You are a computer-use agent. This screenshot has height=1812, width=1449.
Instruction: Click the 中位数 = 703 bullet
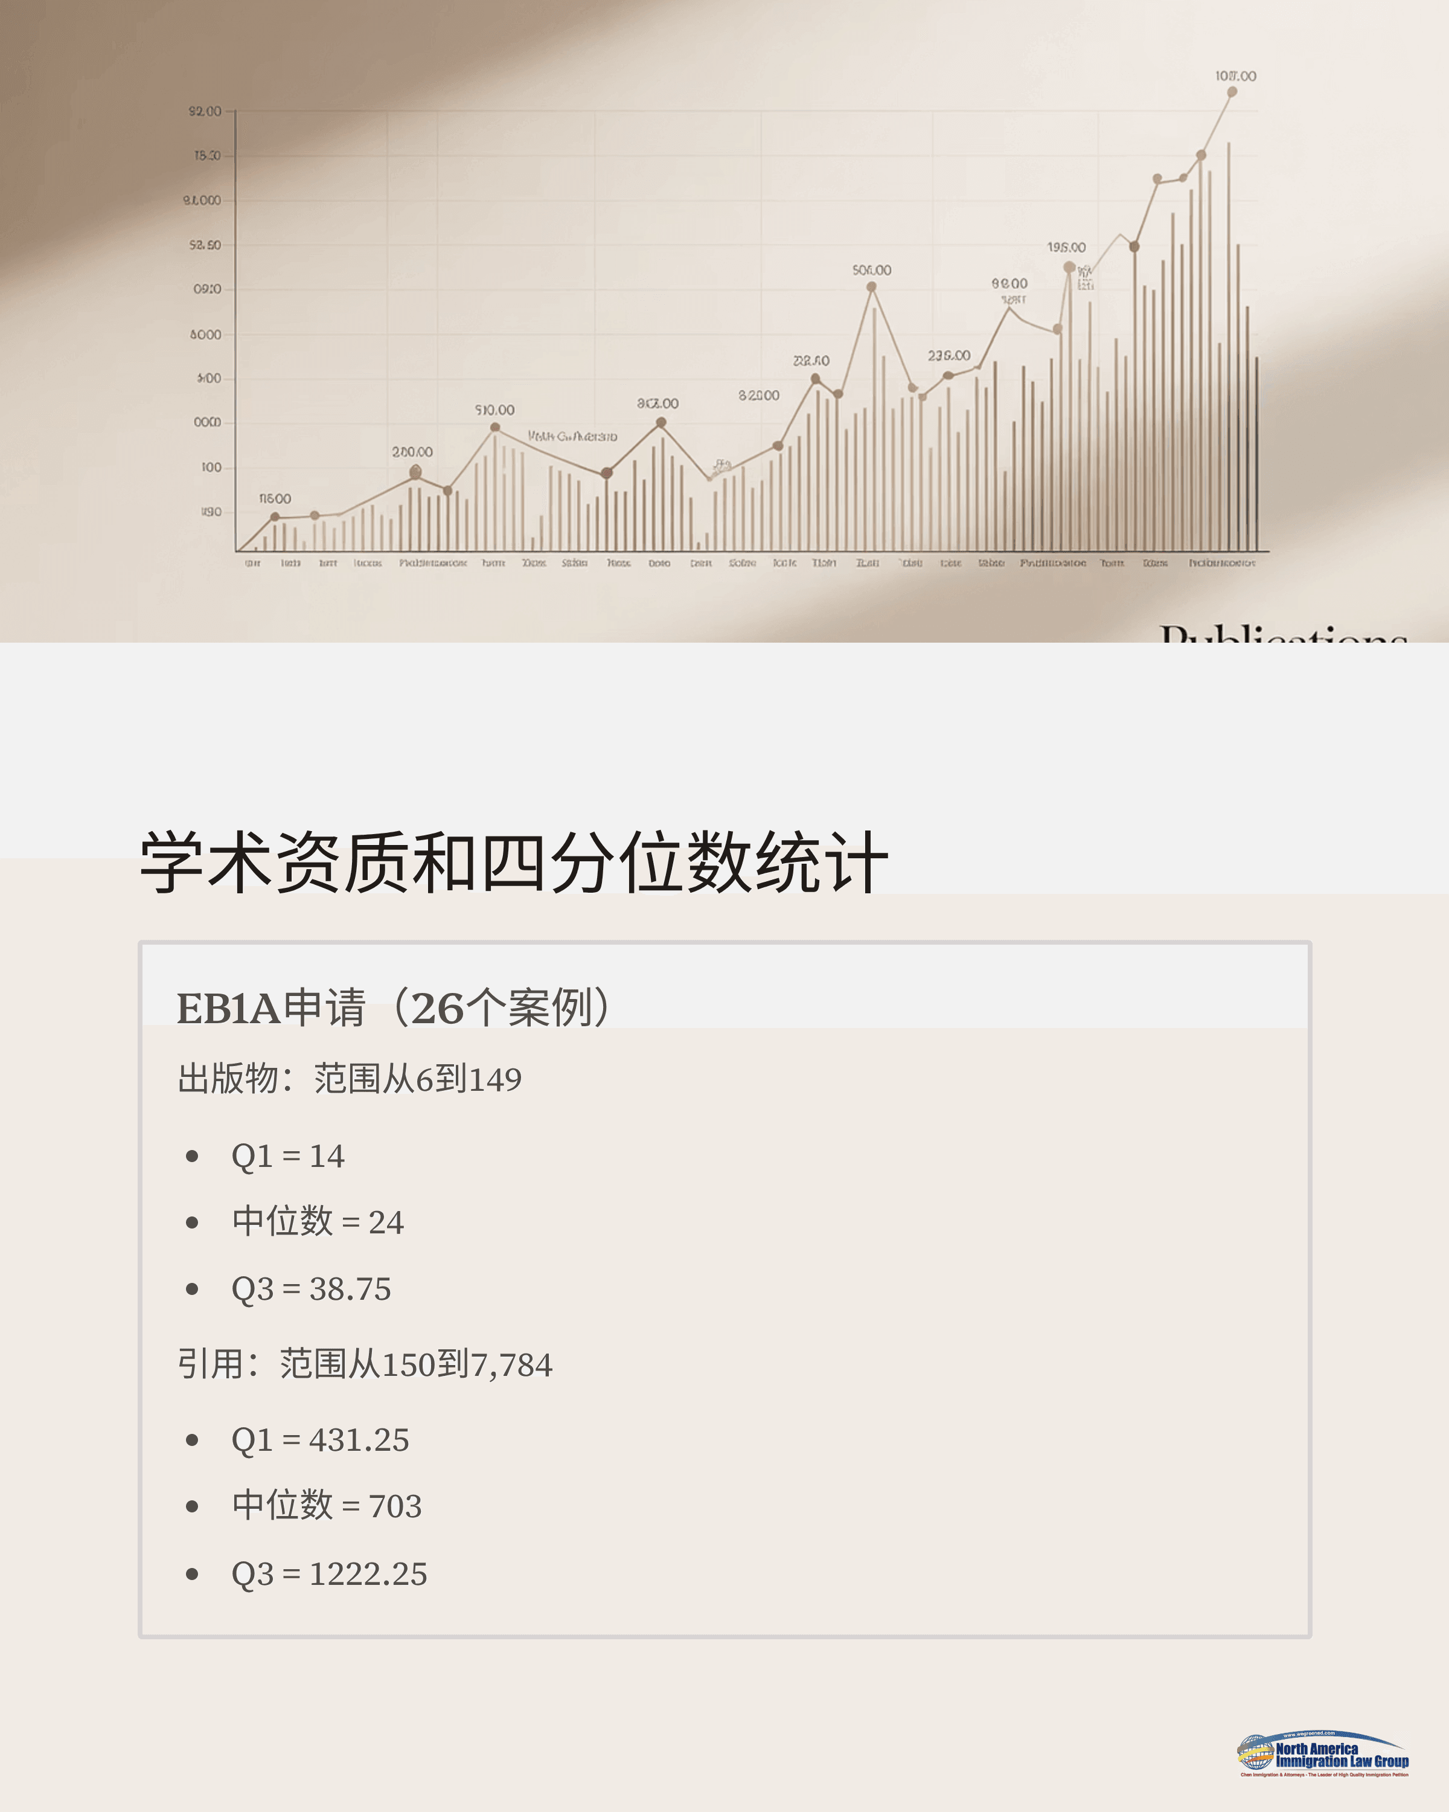[327, 1506]
